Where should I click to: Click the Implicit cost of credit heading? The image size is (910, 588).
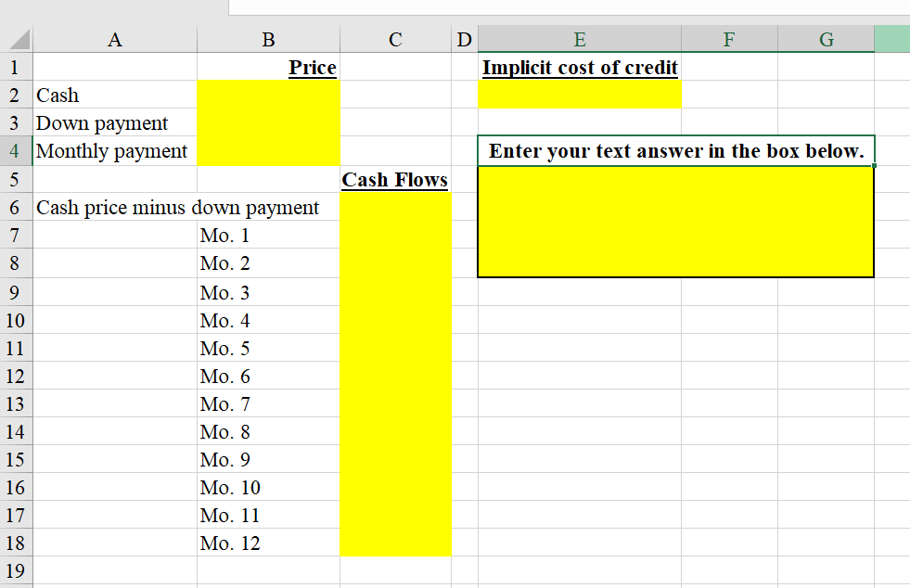(x=580, y=67)
